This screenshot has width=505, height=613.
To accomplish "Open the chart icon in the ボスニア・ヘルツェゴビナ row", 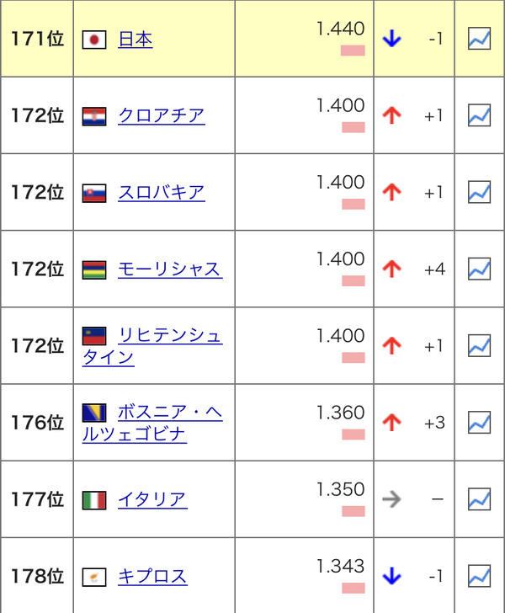I will (479, 422).
